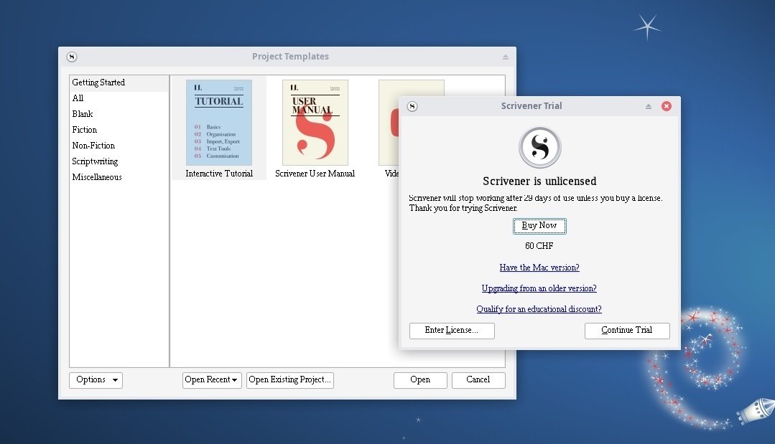The width and height of the screenshot is (775, 444).
Task: Open the Enter License dialog
Action: pyautogui.click(x=452, y=331)
